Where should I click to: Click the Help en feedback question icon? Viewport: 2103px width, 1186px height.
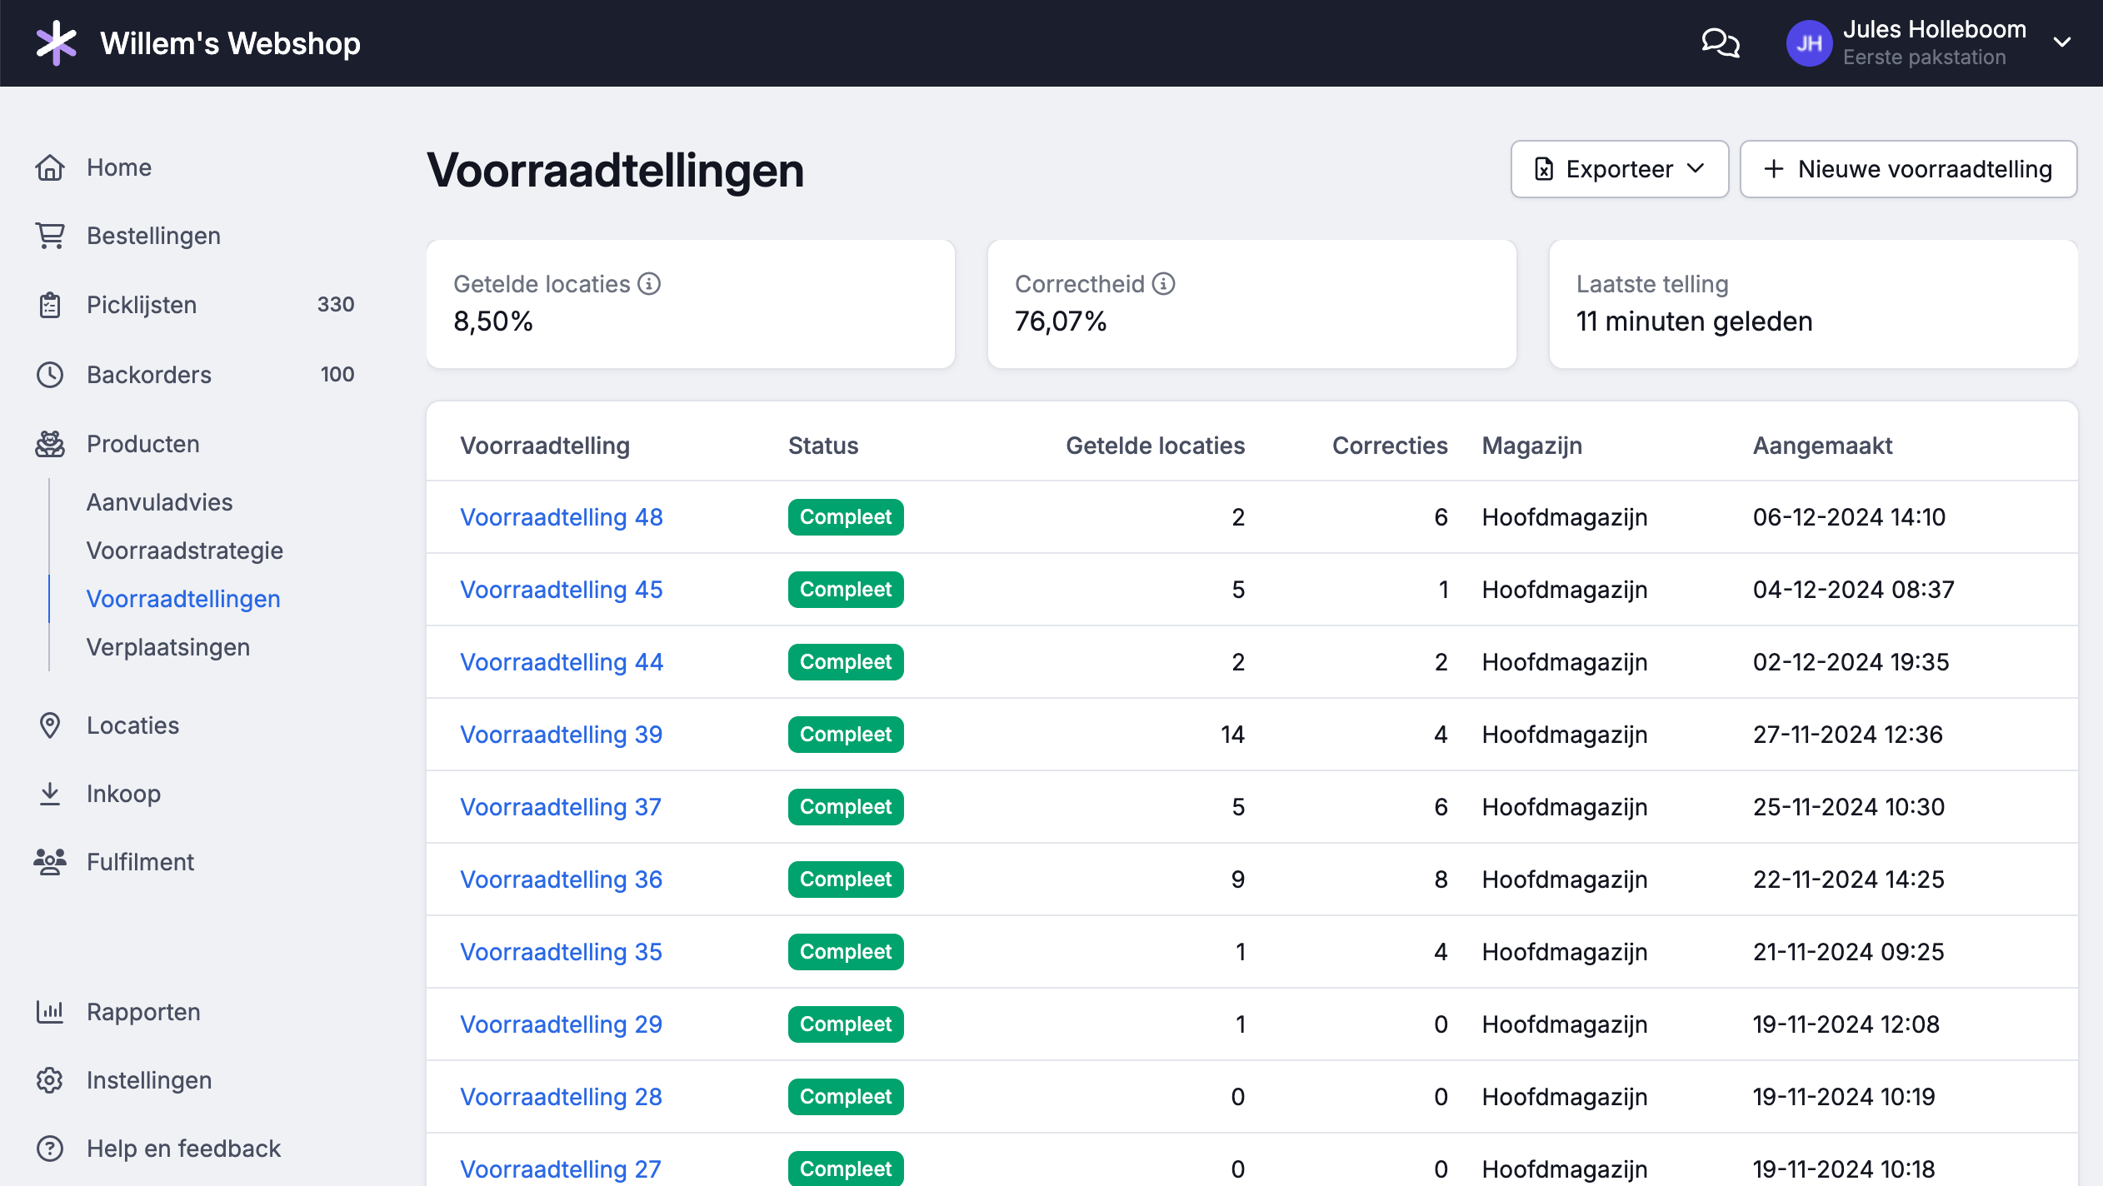coord(50,1149)
